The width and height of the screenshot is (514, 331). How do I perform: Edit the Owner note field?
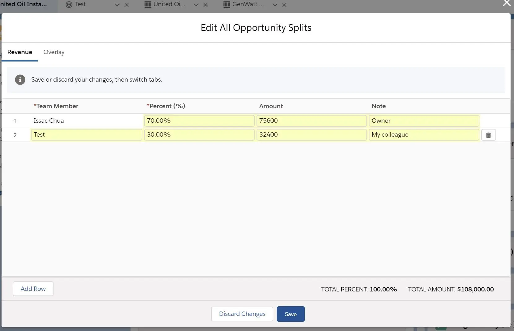click(x=424, y=121)
